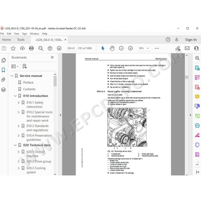Print the document
201x201 pixels.
(31, 48)
